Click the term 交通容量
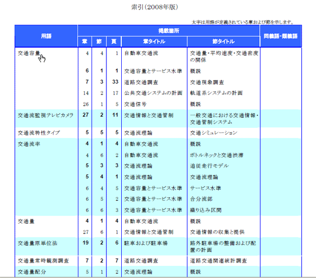This screenshot has width=316, height=278. [29, 53]
